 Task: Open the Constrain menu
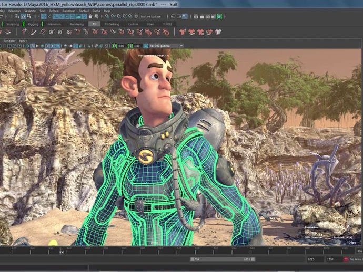tap(69, 11)
